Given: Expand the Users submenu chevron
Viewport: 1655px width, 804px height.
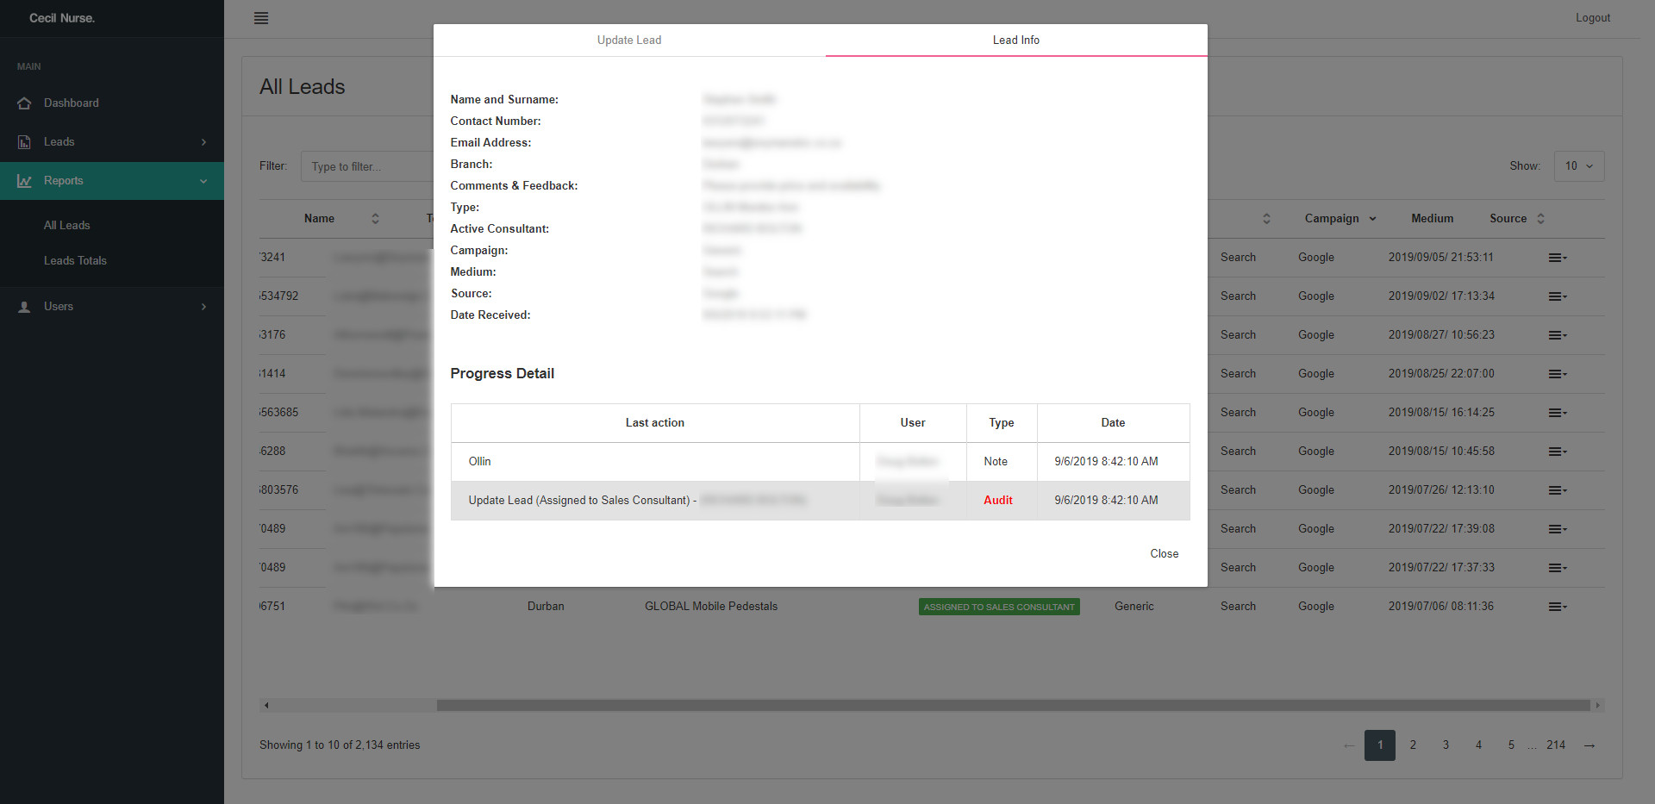Looking at the screenshot, I should point(203,307).
